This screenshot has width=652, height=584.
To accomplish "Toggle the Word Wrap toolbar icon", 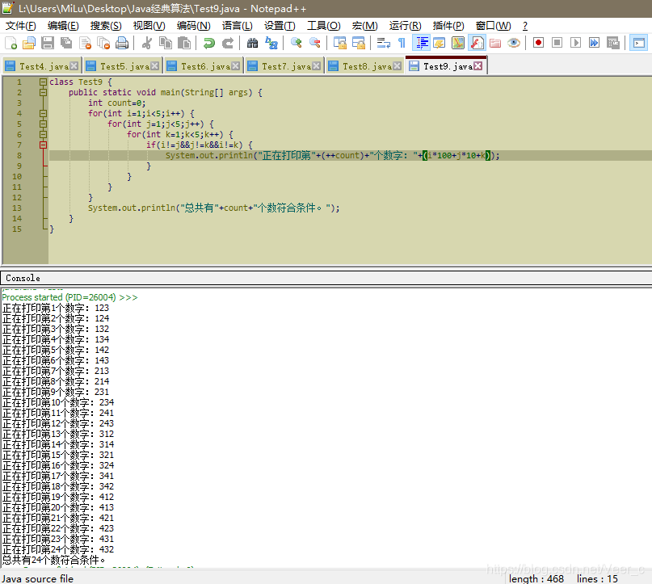I will coord(384,43).
